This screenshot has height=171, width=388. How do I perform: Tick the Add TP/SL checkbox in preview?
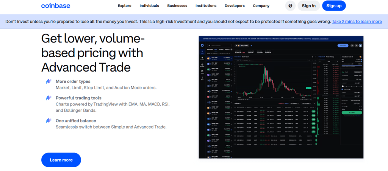coord(342,89)
